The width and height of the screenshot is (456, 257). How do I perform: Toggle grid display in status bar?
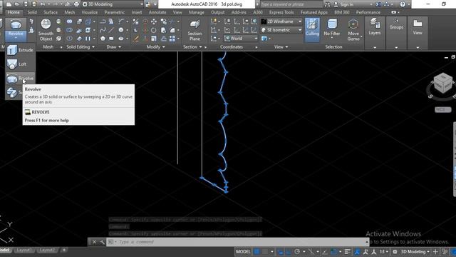(x=256, y=251)
